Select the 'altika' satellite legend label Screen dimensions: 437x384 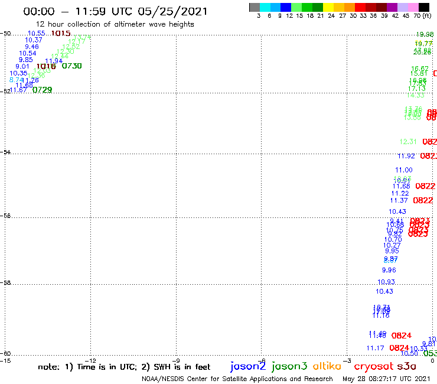tap(327, 366)
